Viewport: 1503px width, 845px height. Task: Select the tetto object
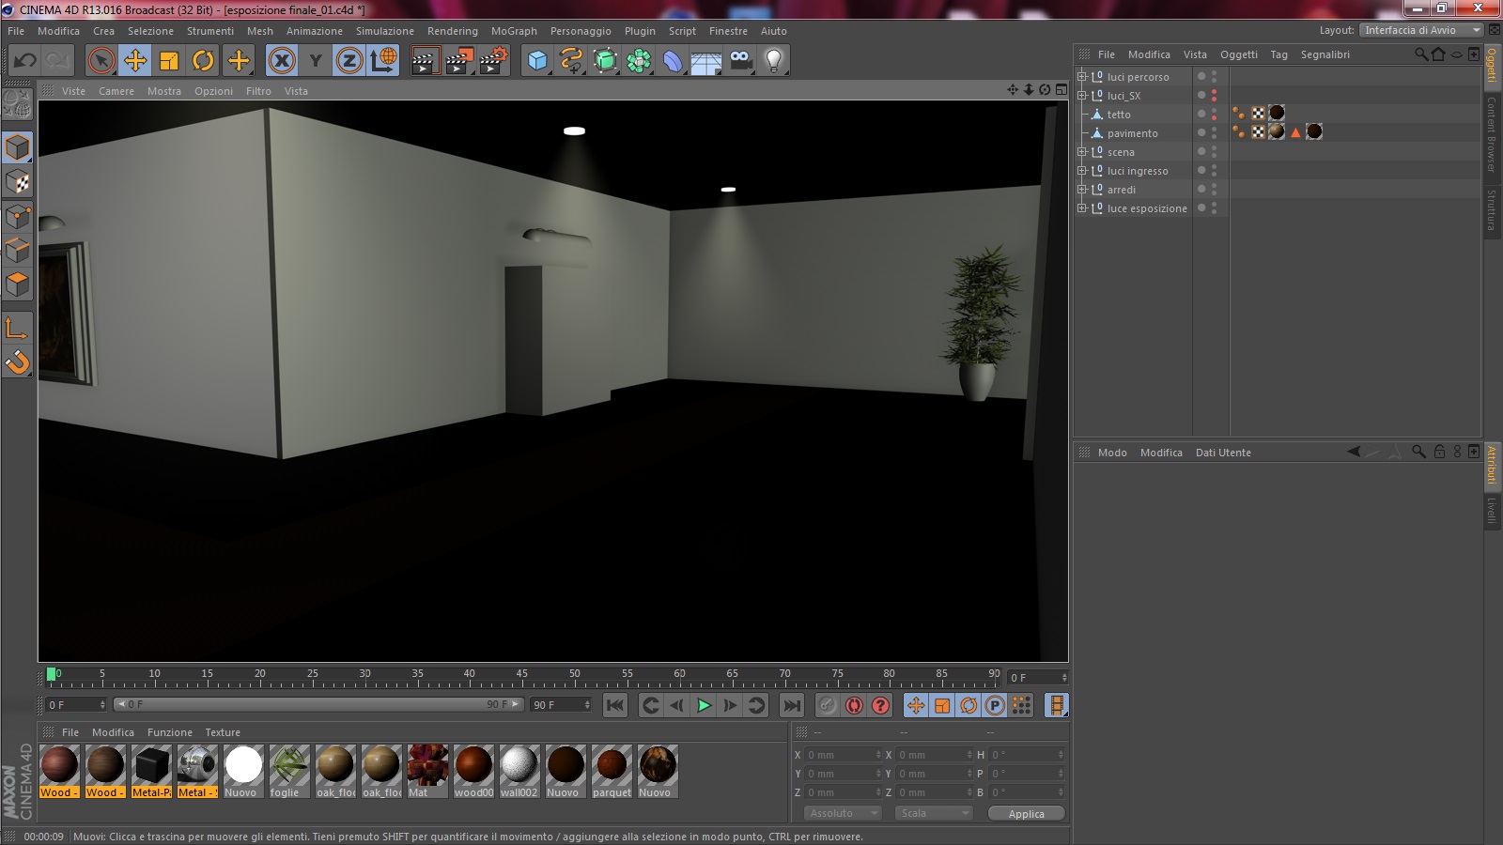[1119, 115]
